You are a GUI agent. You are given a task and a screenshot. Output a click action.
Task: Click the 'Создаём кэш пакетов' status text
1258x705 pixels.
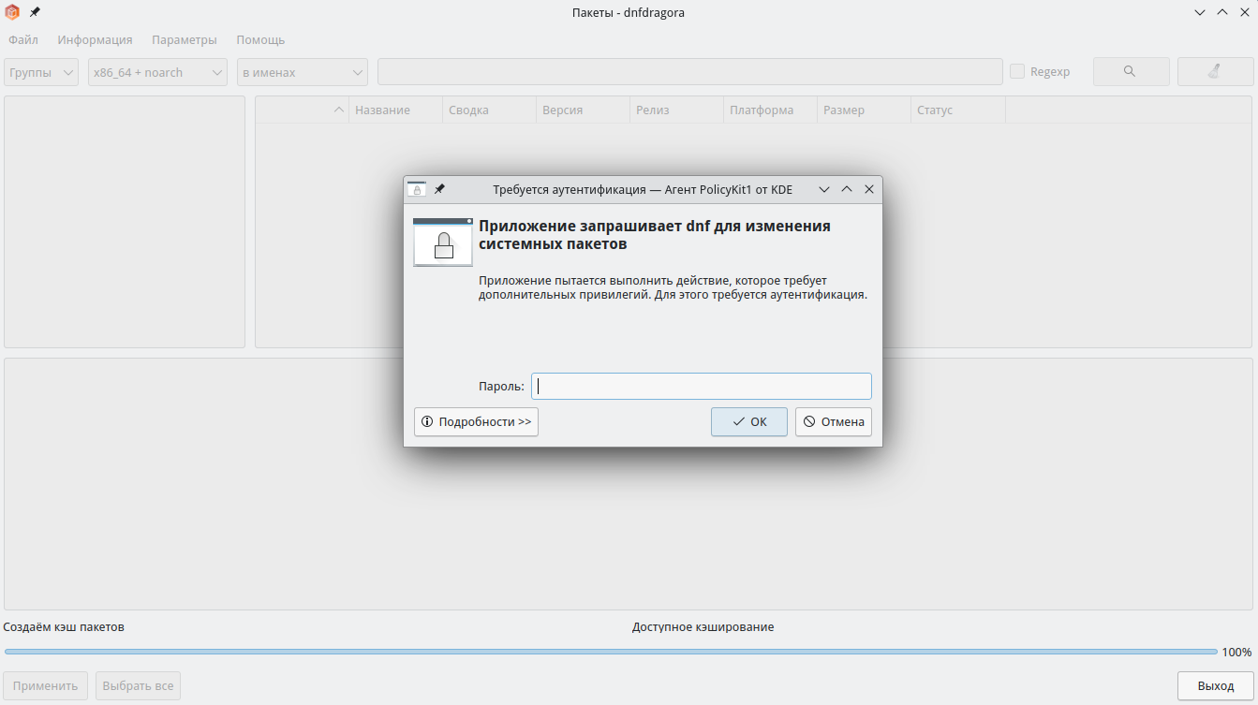[64, 626]
